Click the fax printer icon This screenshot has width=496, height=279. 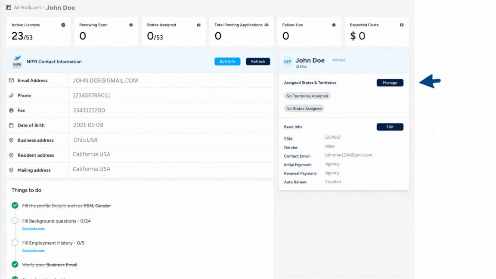(12, 110)
